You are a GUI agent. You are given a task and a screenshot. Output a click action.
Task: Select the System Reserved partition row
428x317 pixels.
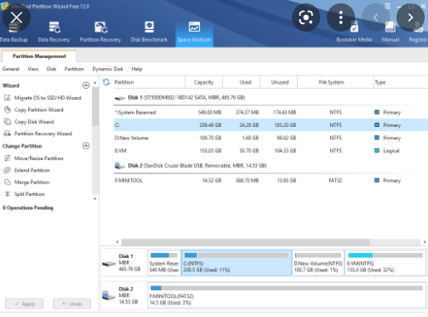tap(270, 112)
